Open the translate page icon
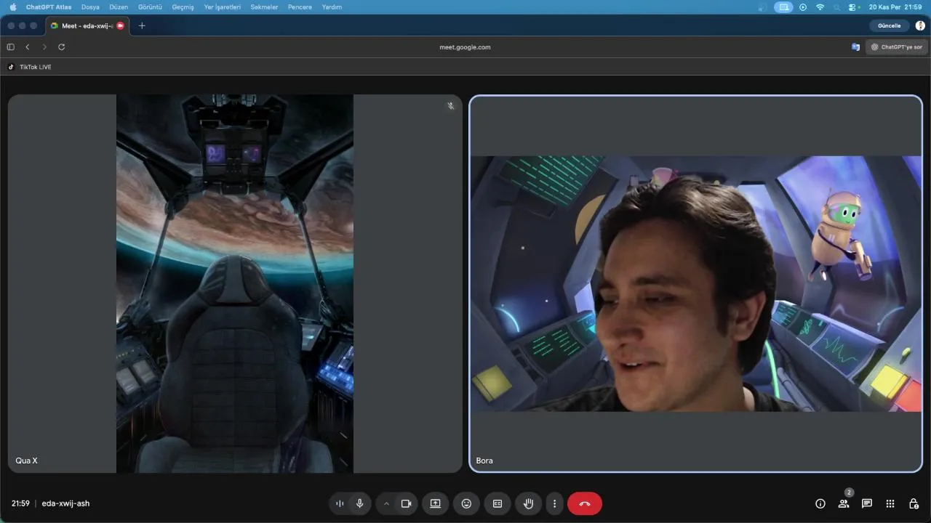Image resolution: width=931 pixels, height=523 pixels. (856, 47)
